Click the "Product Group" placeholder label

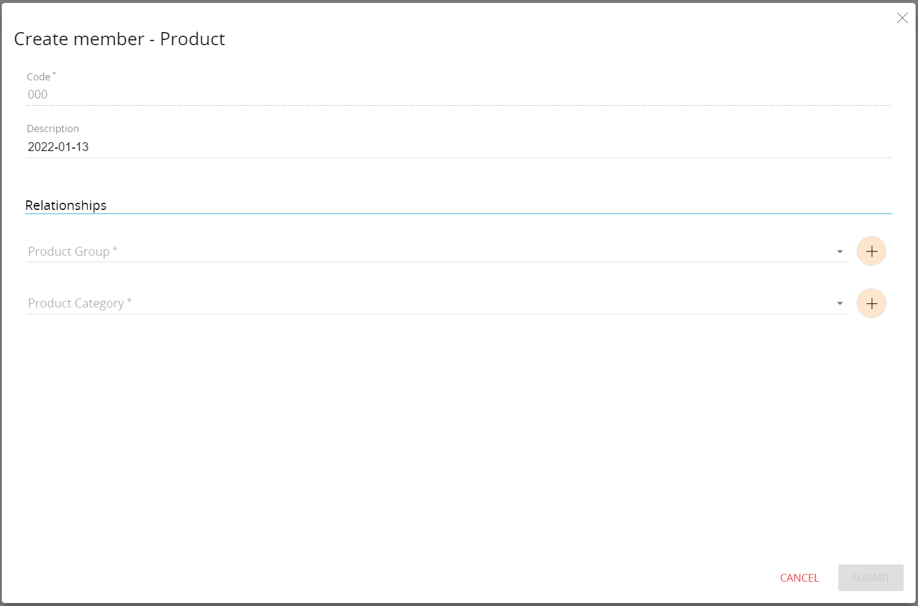(x=68, y=252)
